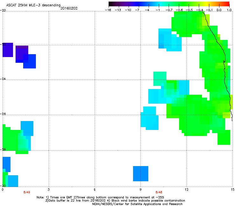Click the '-30' latitude axis label

point(3,186)
